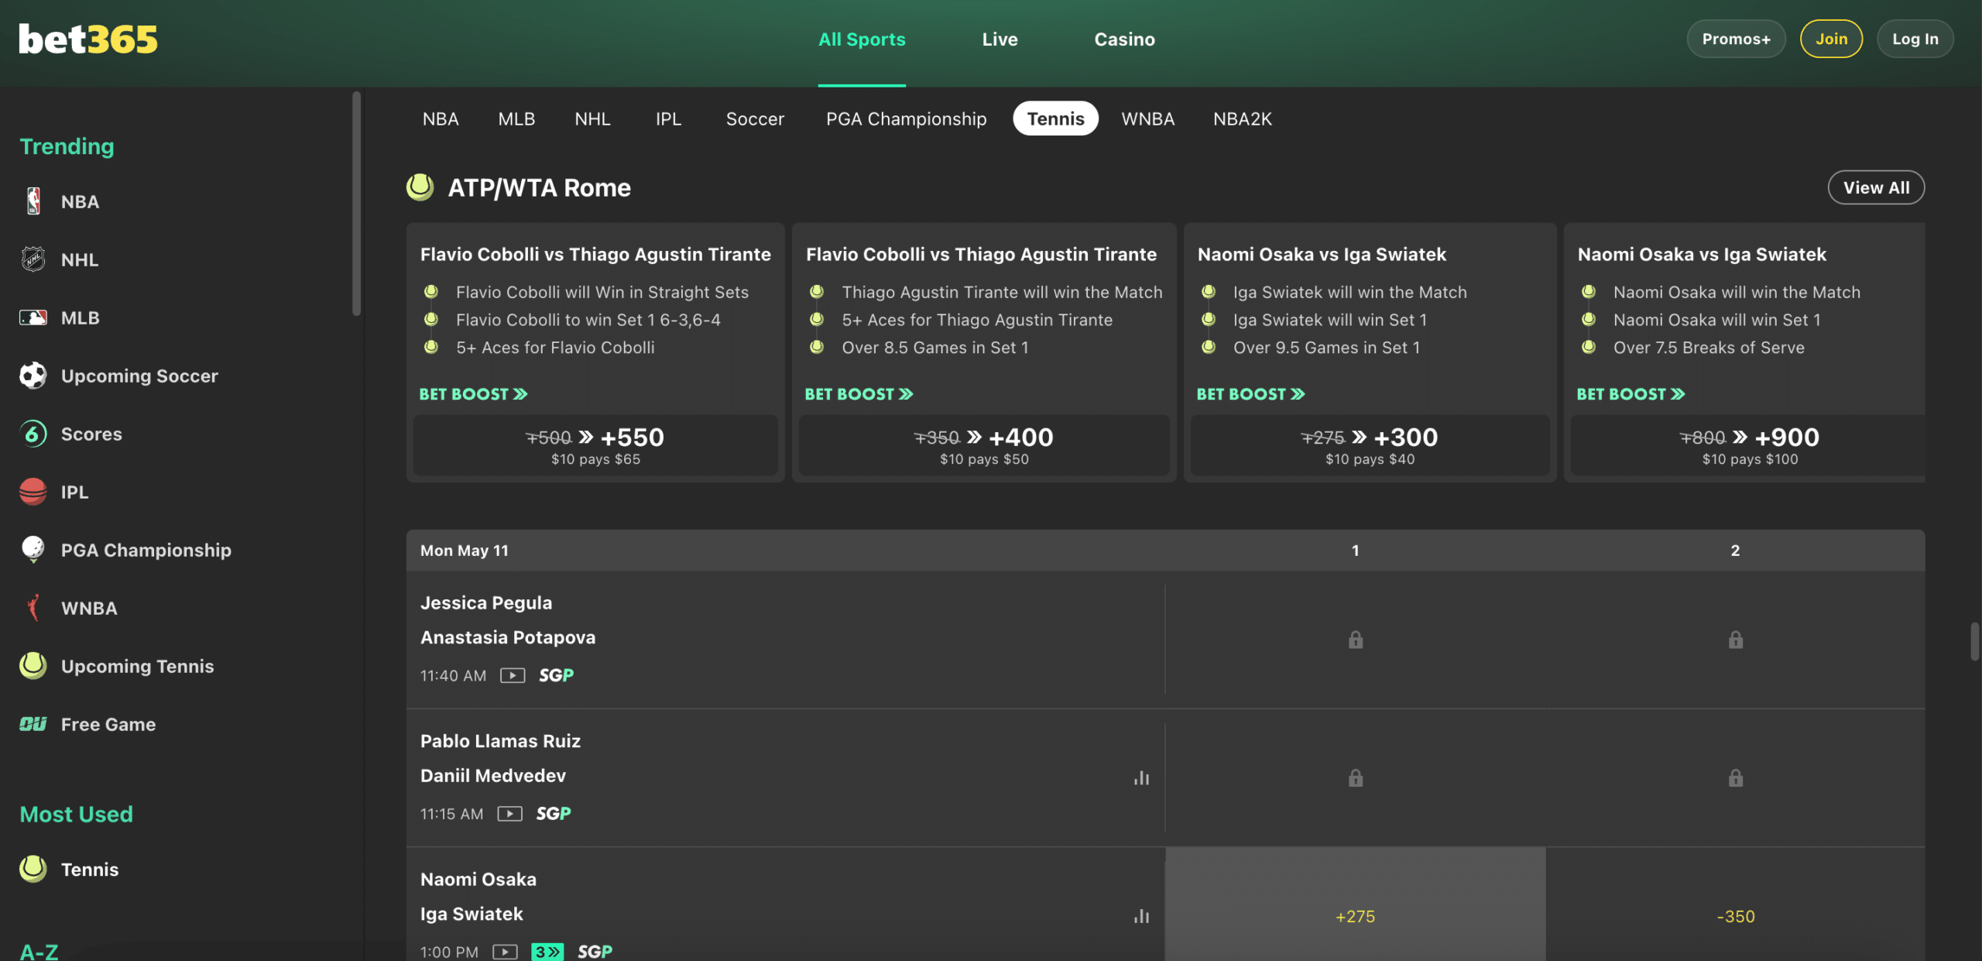This screenshot has height=961, width=1982.
Task: Select the IPL sport tab
Action: point(668,118)
